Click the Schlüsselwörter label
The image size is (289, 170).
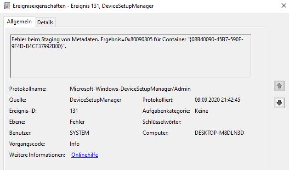pyautogui.click(x=162, y=122)
